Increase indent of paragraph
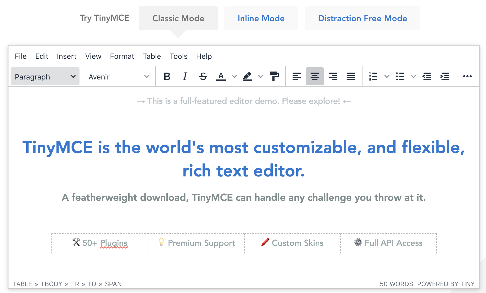This screenshot has width=486, height=293. coord(445,76)
